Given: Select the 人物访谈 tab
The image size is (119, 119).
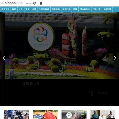Looking at the screenshot, I should click(107, 9).
